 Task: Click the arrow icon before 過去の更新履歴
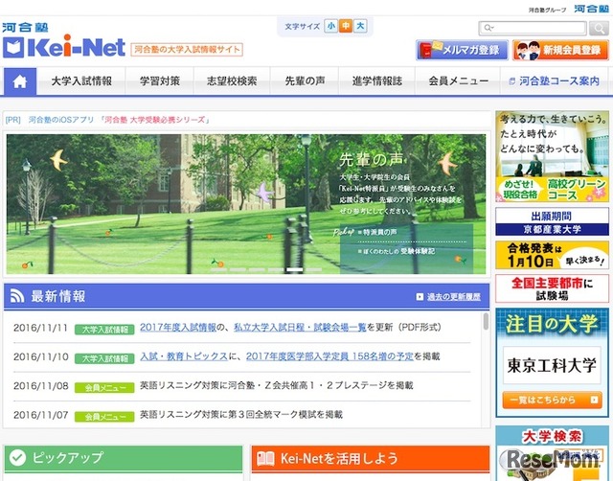click(420, 297)
